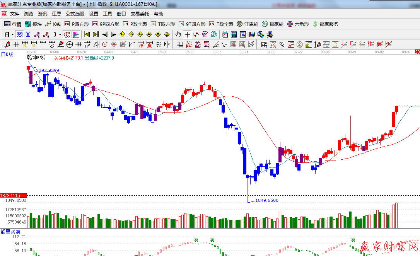Screen dimensions: 420x256
Task: Click the 赢家服务 button
Action: click(325, 24)
